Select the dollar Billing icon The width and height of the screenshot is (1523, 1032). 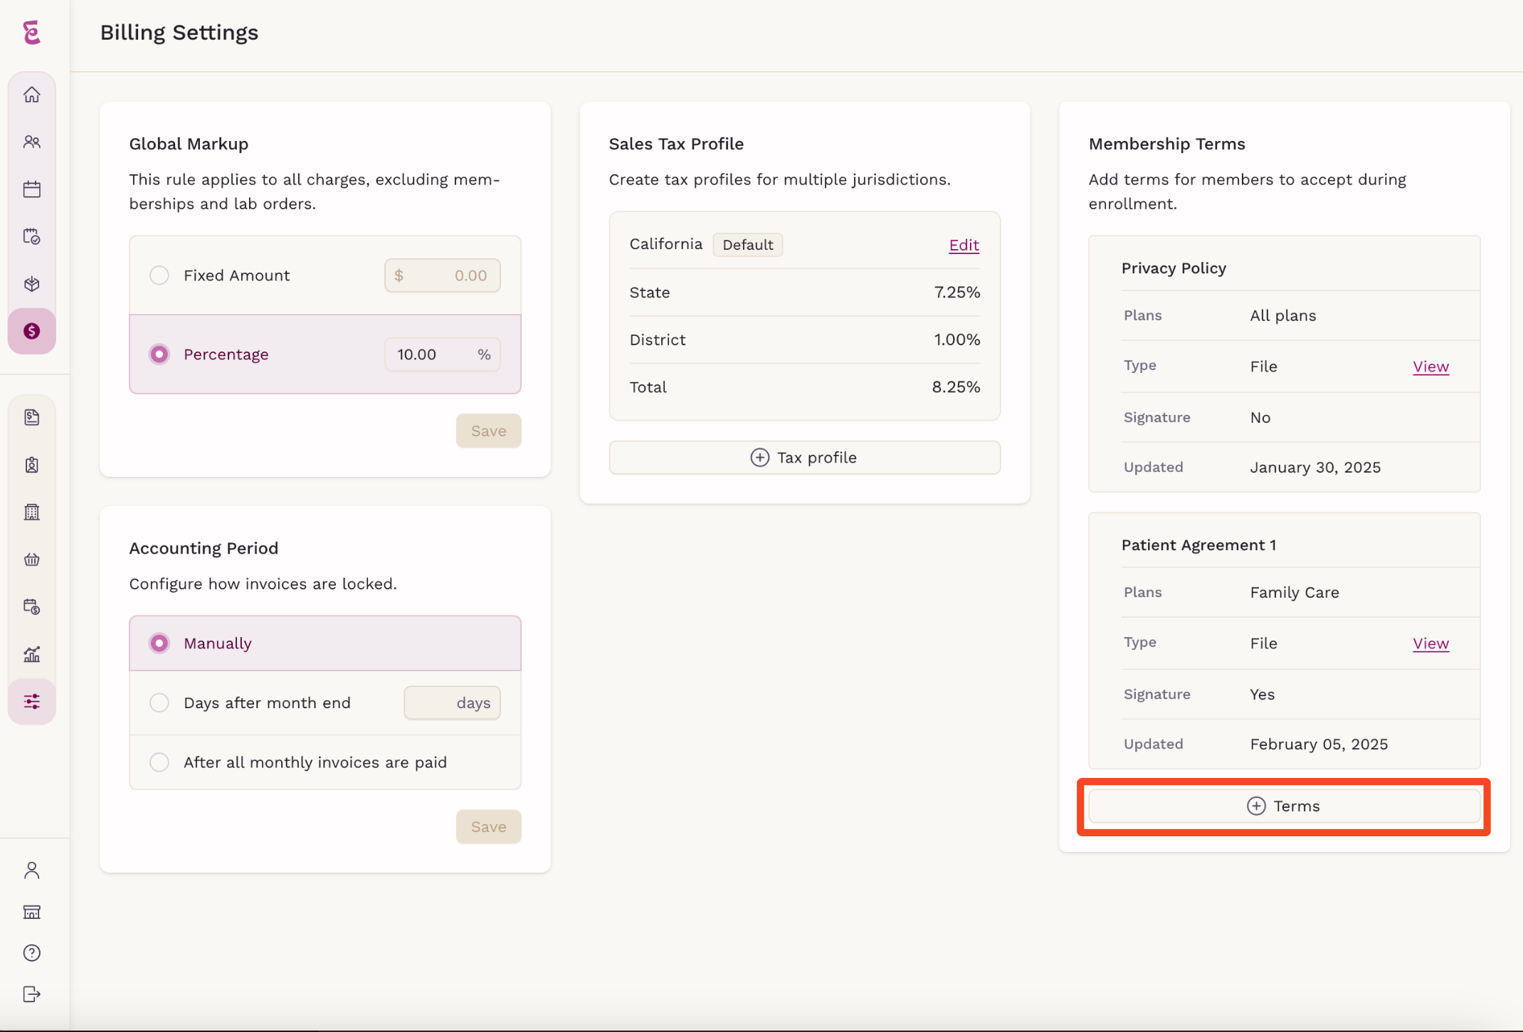pyautogui.click(x=32, y=331)
